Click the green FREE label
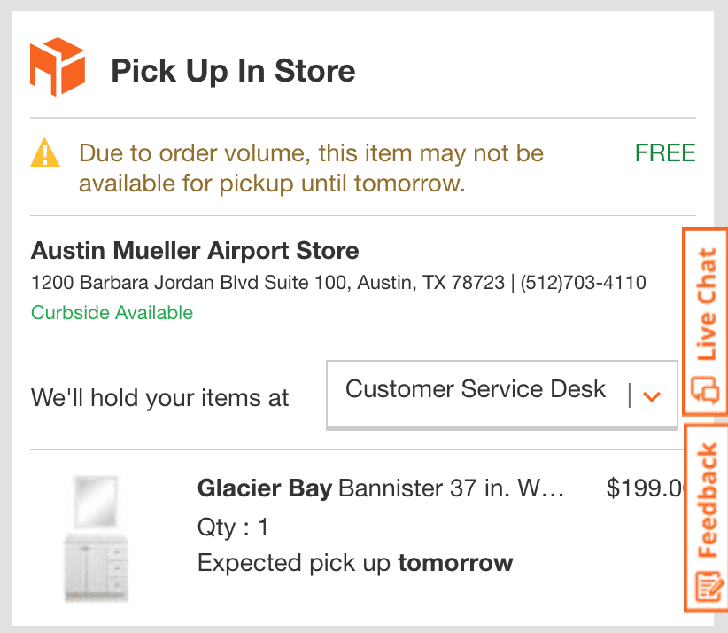The width and height of the screenshot is (728, 633). (664, 153)
